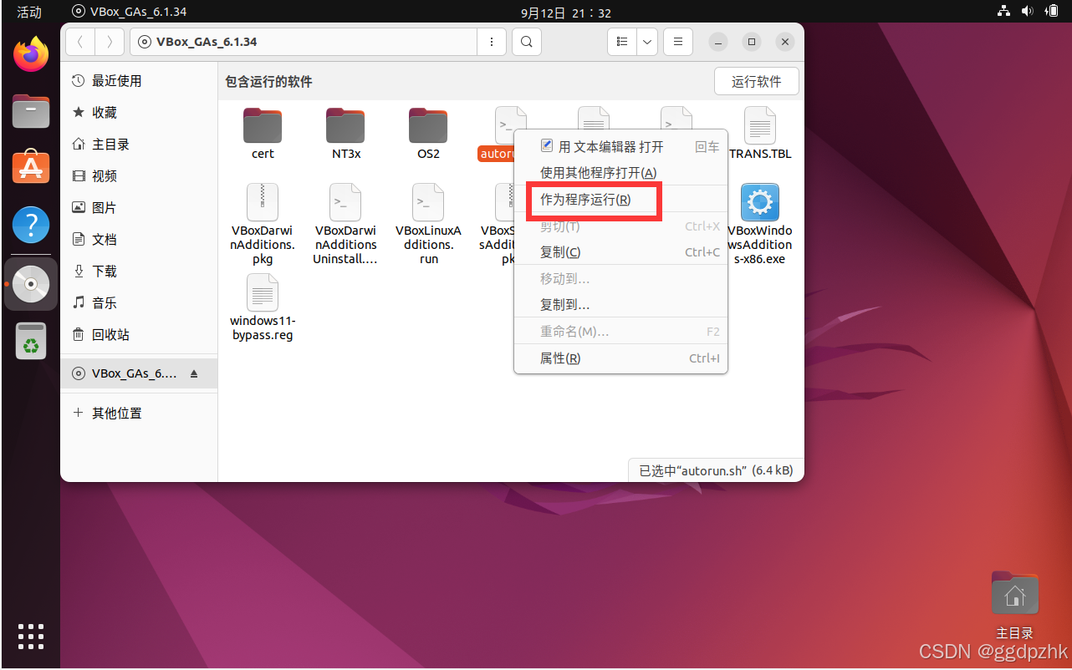
Task: Switch to list view mode
Action: (x=621, y=42)
